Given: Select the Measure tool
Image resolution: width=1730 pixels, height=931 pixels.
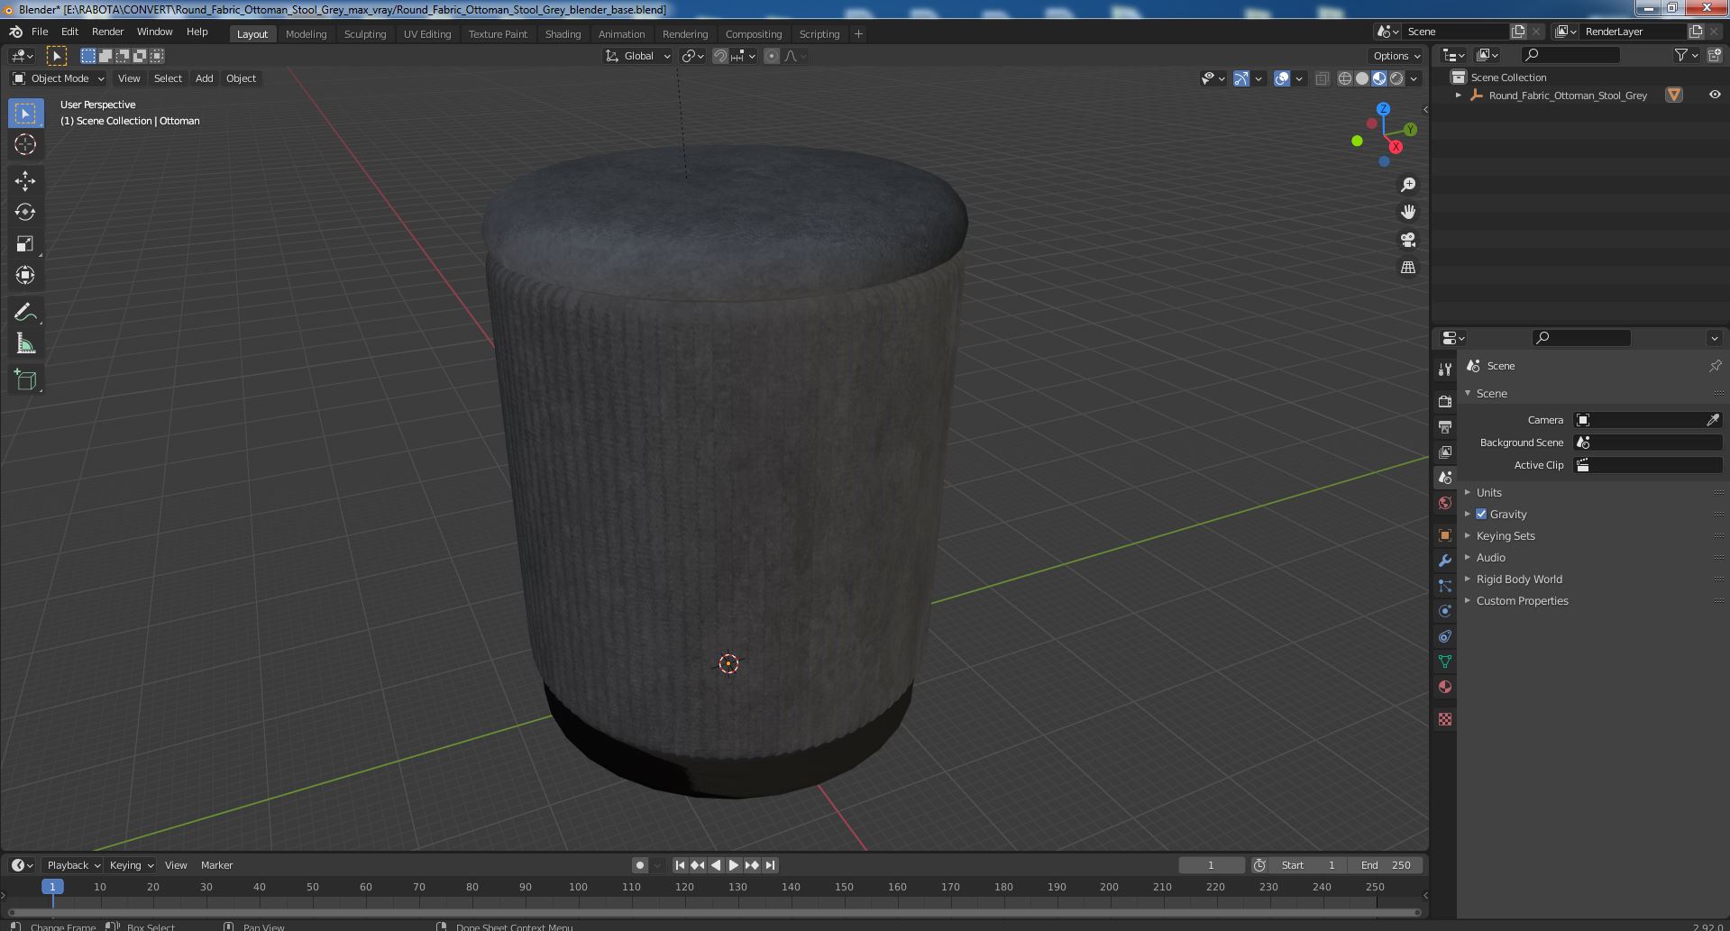Looking at the screenshot, I should point(25,343).
